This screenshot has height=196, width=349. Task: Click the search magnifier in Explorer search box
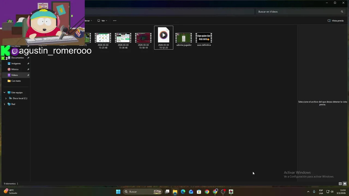[342, 12]
